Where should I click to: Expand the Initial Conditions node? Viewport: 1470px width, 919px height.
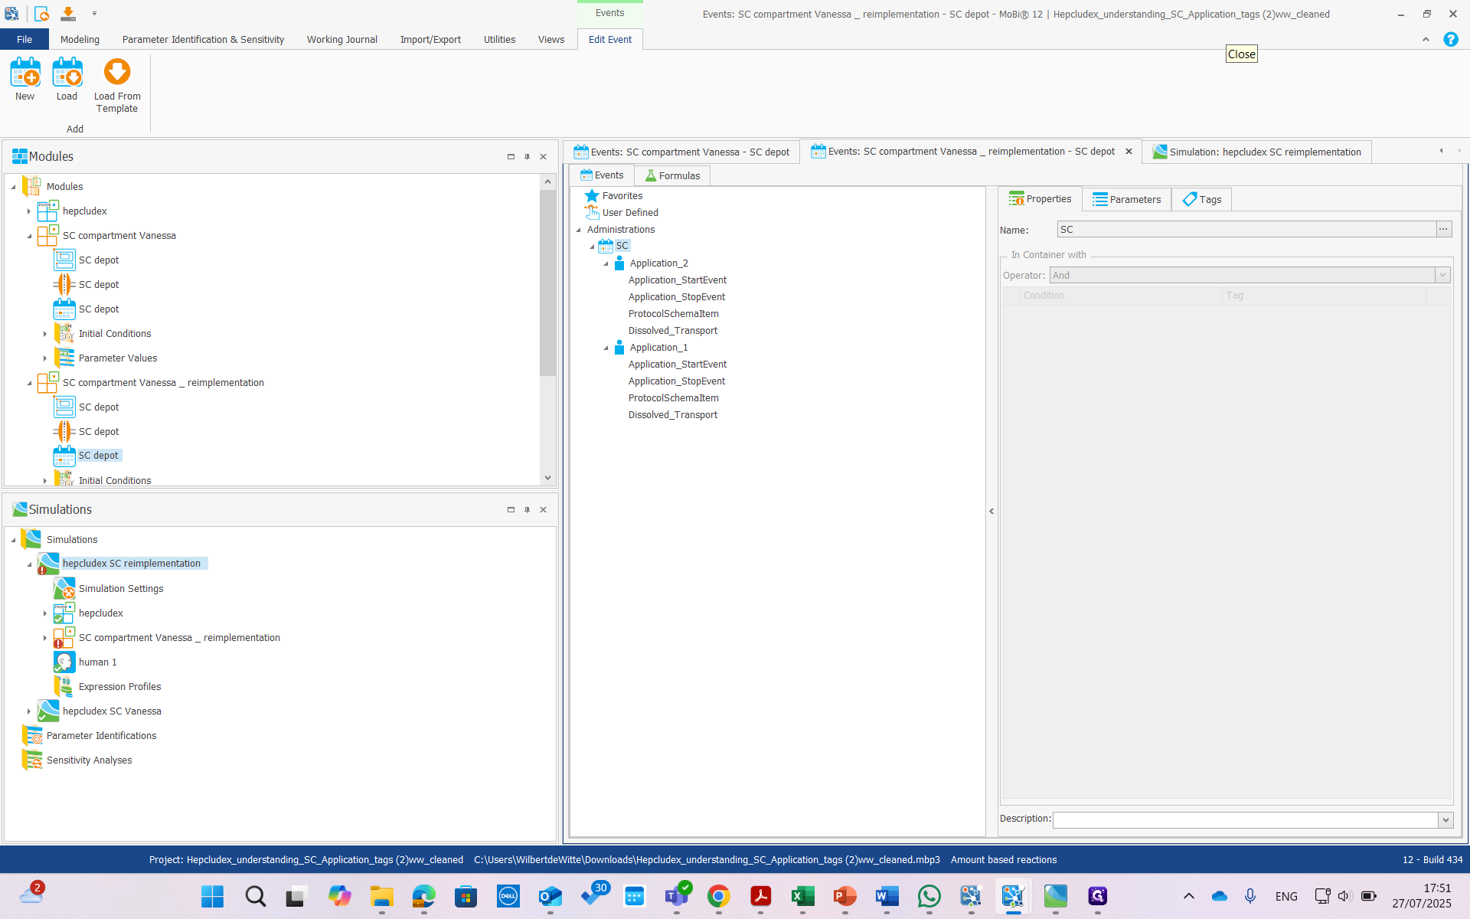tap(45, 333)
